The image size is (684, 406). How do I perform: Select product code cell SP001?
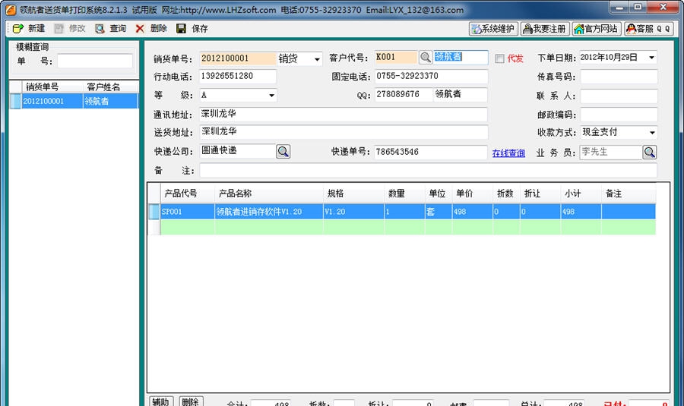(187, 212)
